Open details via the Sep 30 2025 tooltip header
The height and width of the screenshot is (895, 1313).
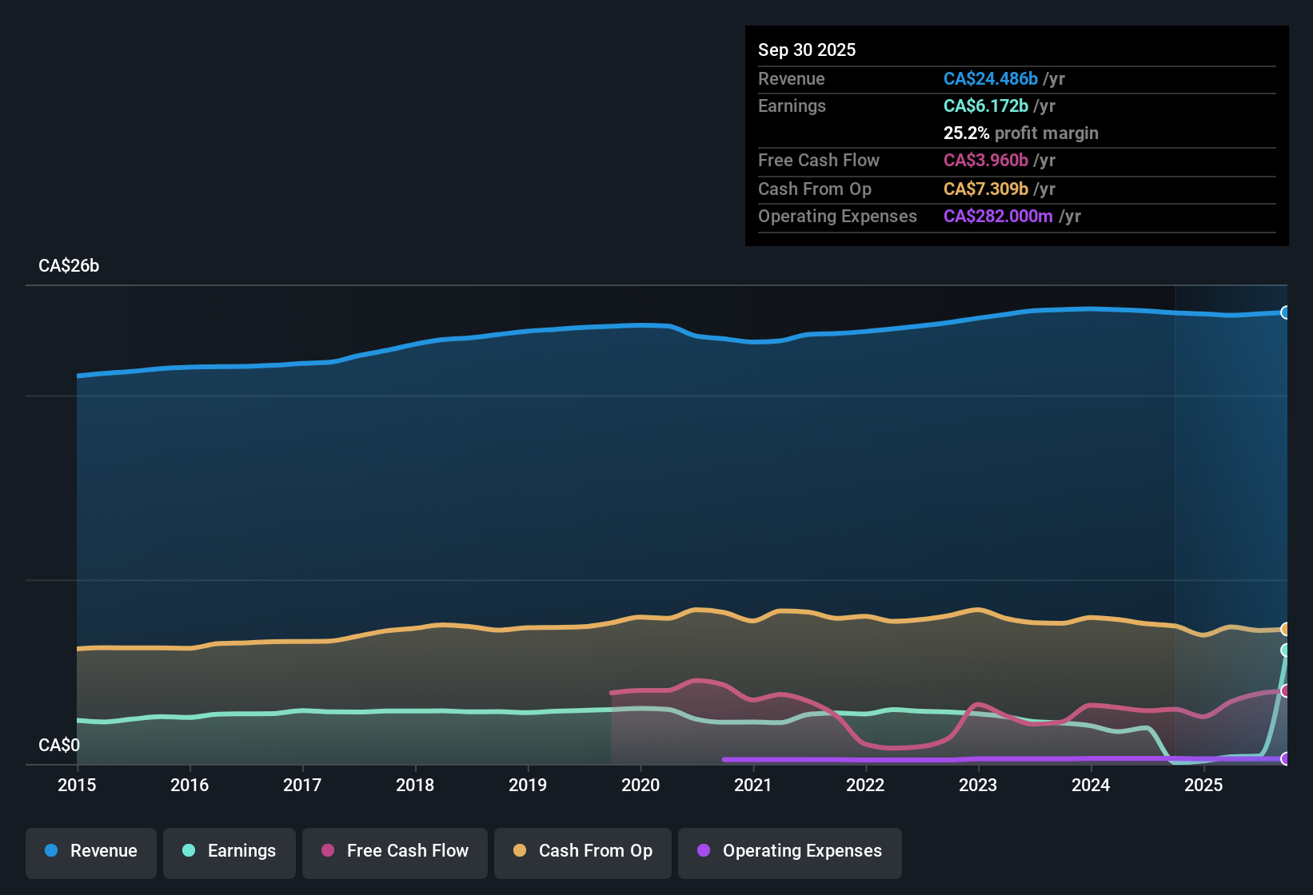tap(807, 50)
